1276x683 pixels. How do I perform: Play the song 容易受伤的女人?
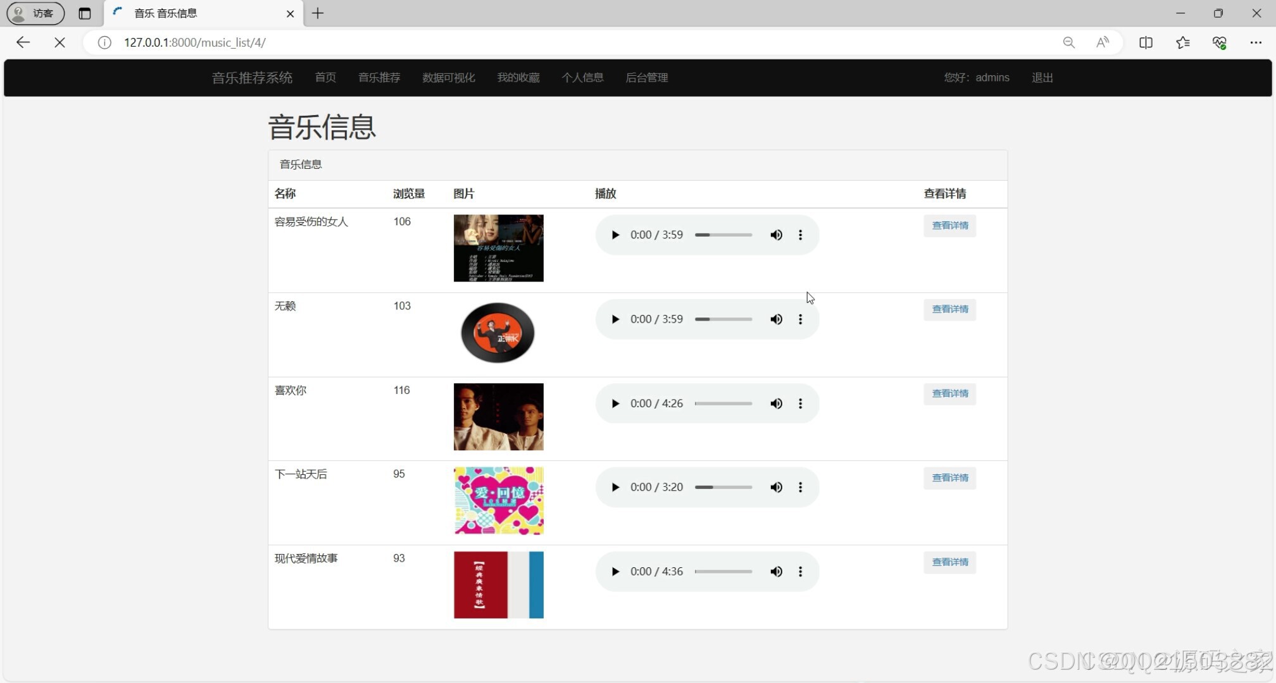click(x=615, y=235)
